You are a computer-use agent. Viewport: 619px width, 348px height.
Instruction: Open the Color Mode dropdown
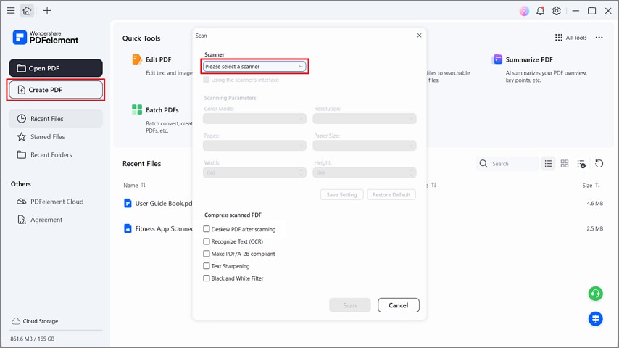click(x=254, y=118)
